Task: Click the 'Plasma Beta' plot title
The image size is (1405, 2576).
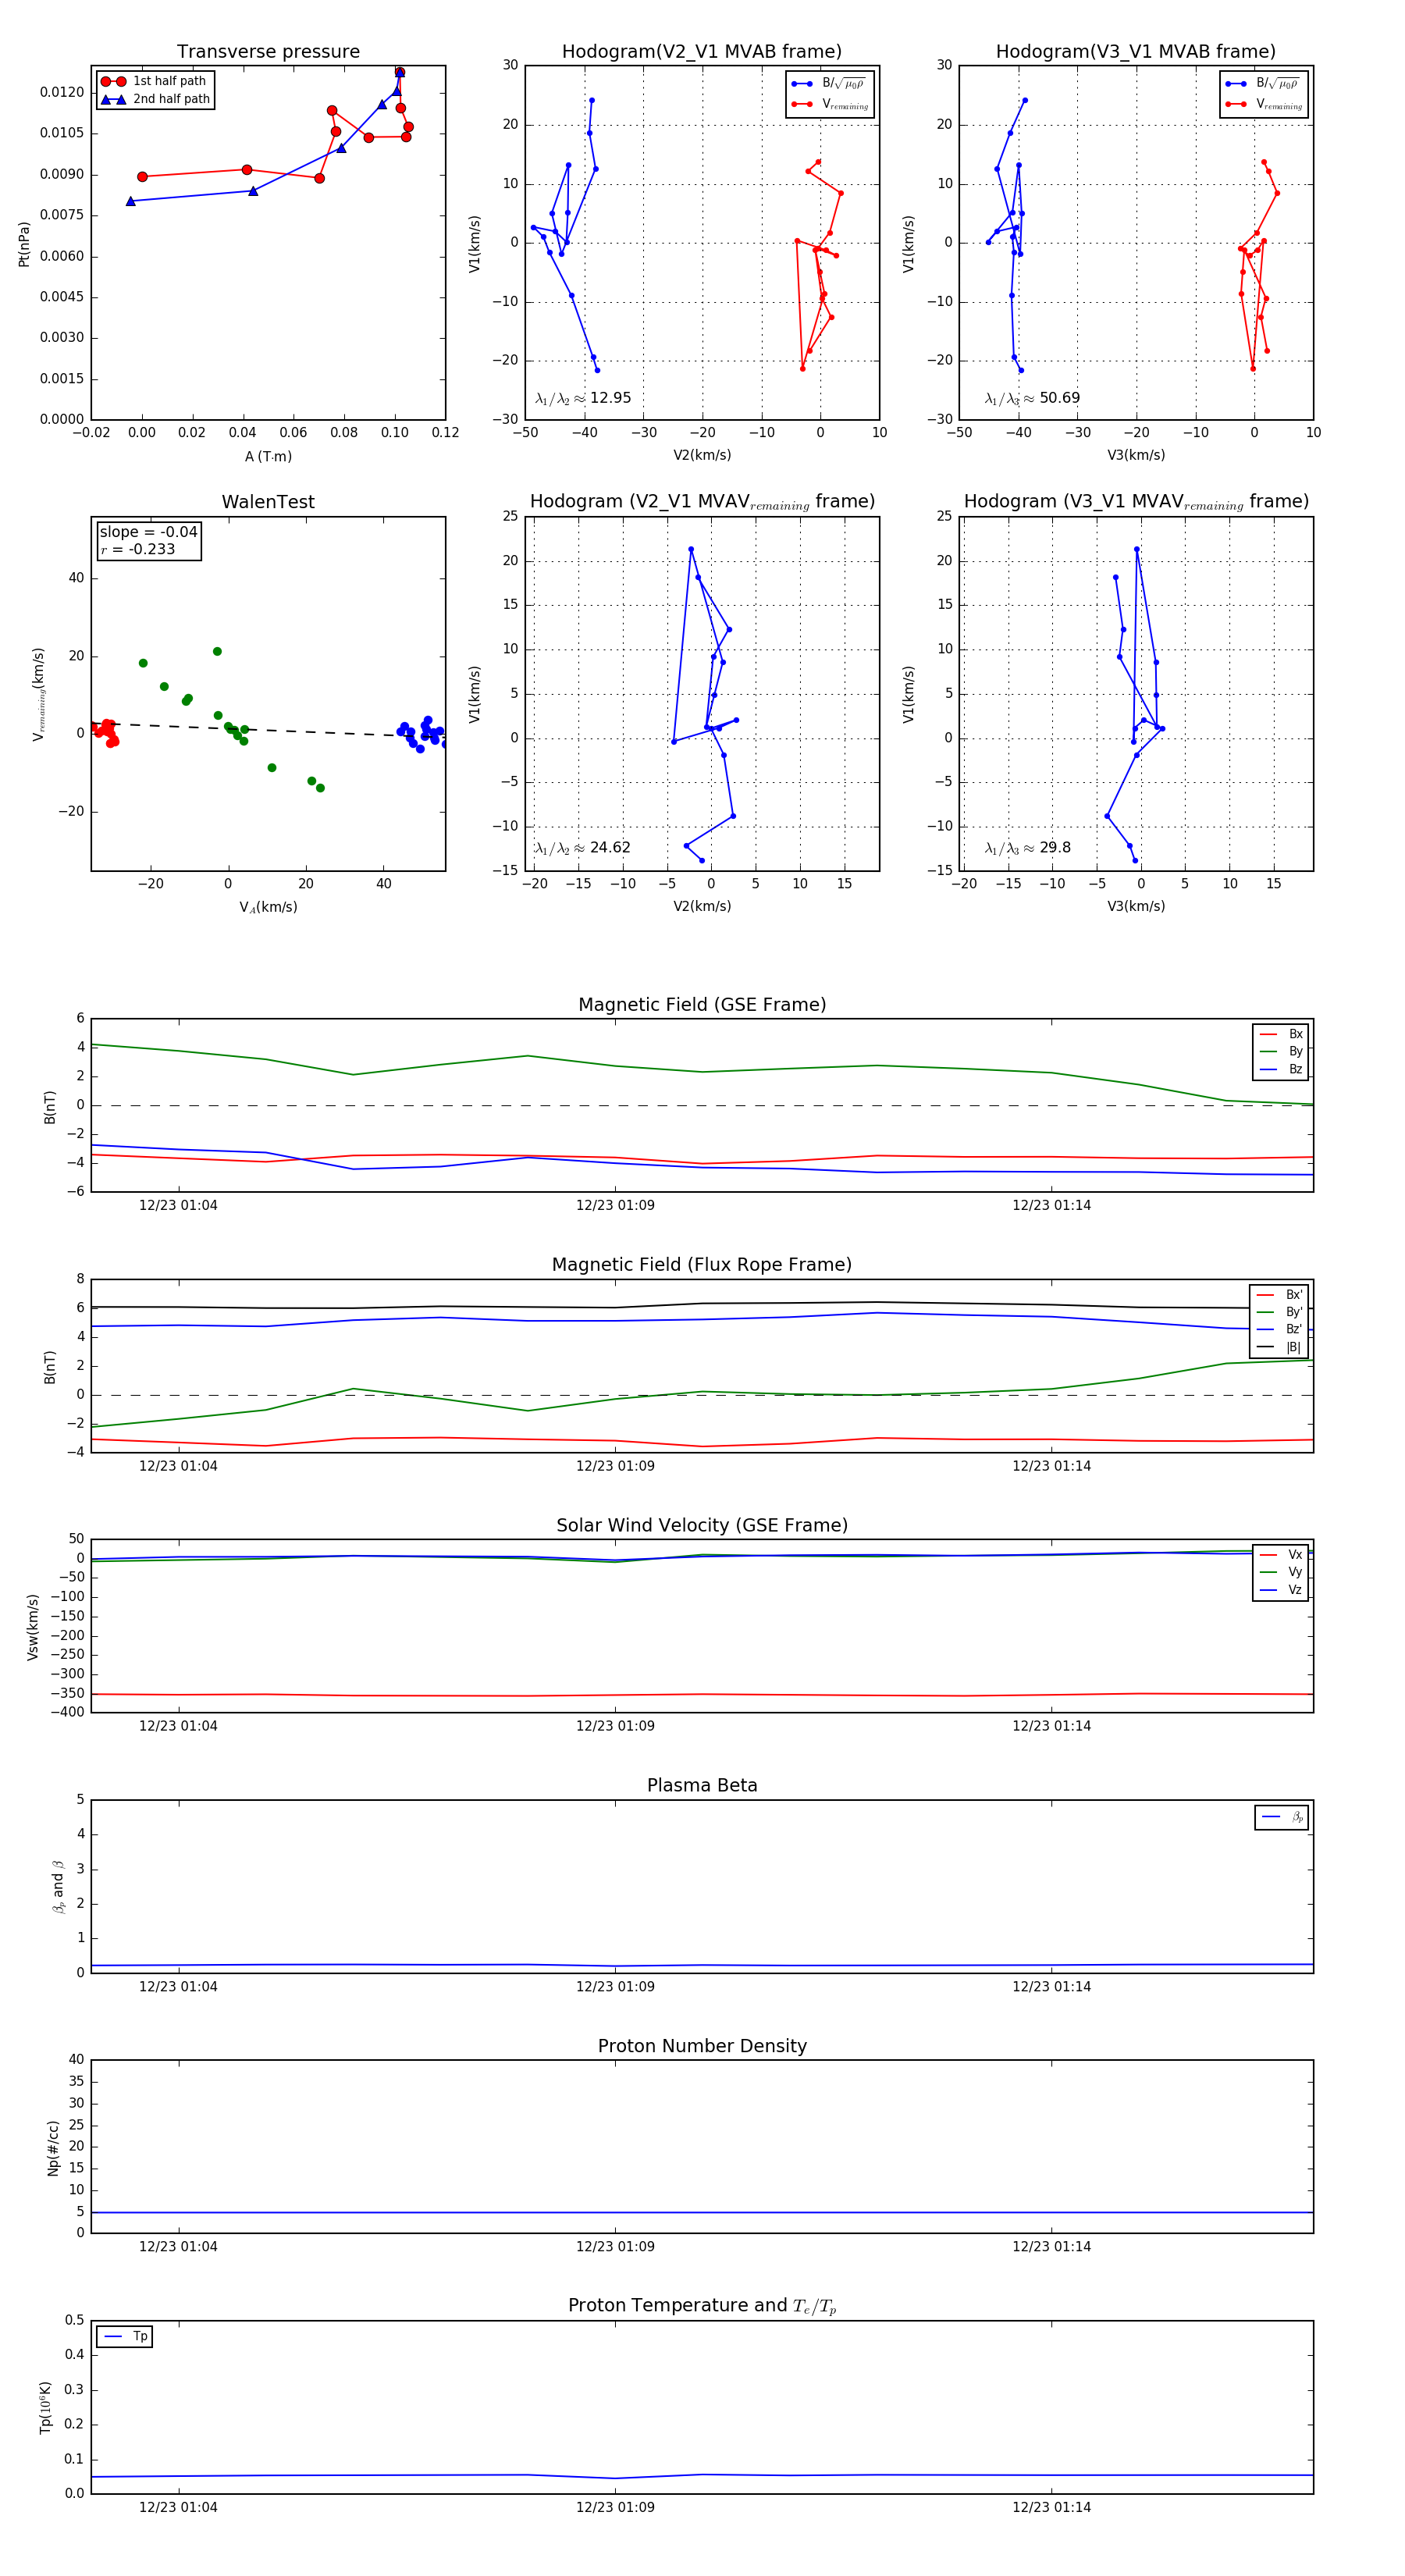Action: pyautogui.click(x=702, y=1785)
